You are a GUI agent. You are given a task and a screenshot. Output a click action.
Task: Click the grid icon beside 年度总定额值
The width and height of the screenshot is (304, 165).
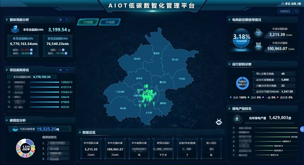[258, 46]
